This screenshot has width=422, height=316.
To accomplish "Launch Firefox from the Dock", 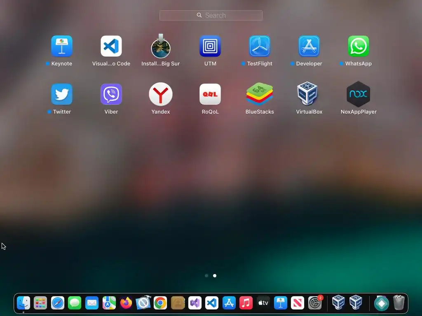I will click(126, 303).
